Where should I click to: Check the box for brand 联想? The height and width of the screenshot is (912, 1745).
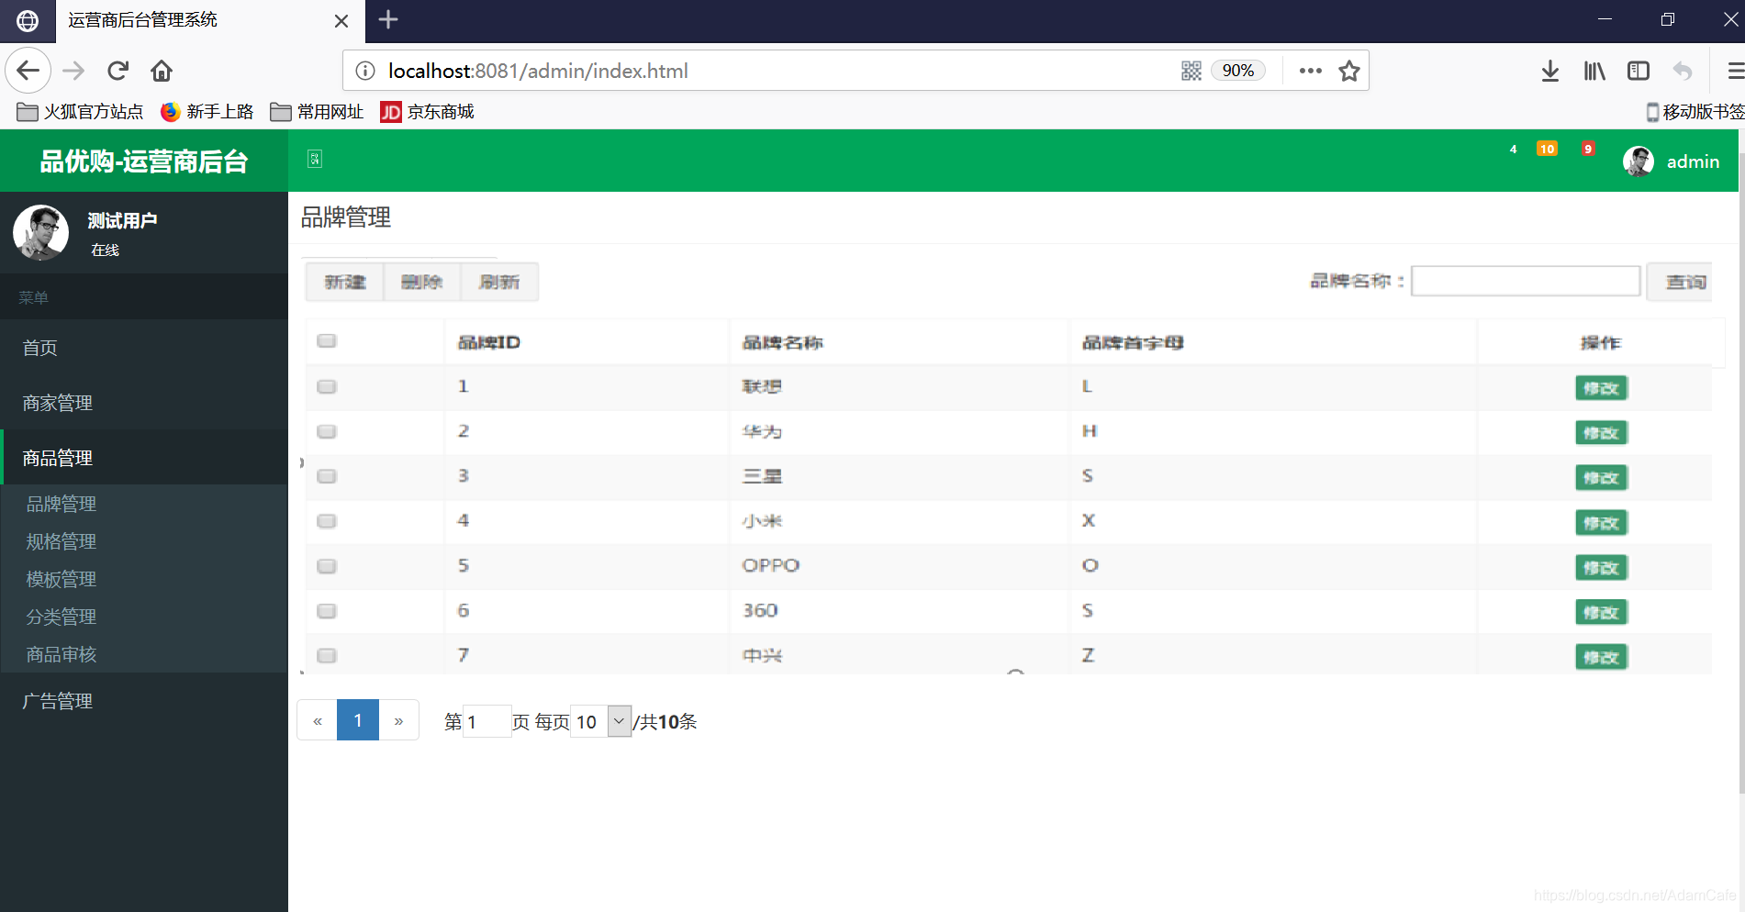coord(327,386)
